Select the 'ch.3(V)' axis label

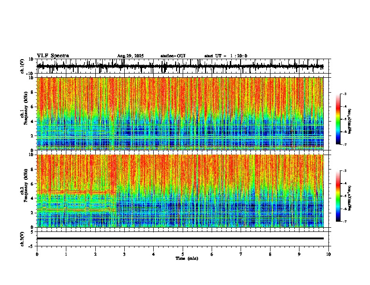(x=22, y=239)
